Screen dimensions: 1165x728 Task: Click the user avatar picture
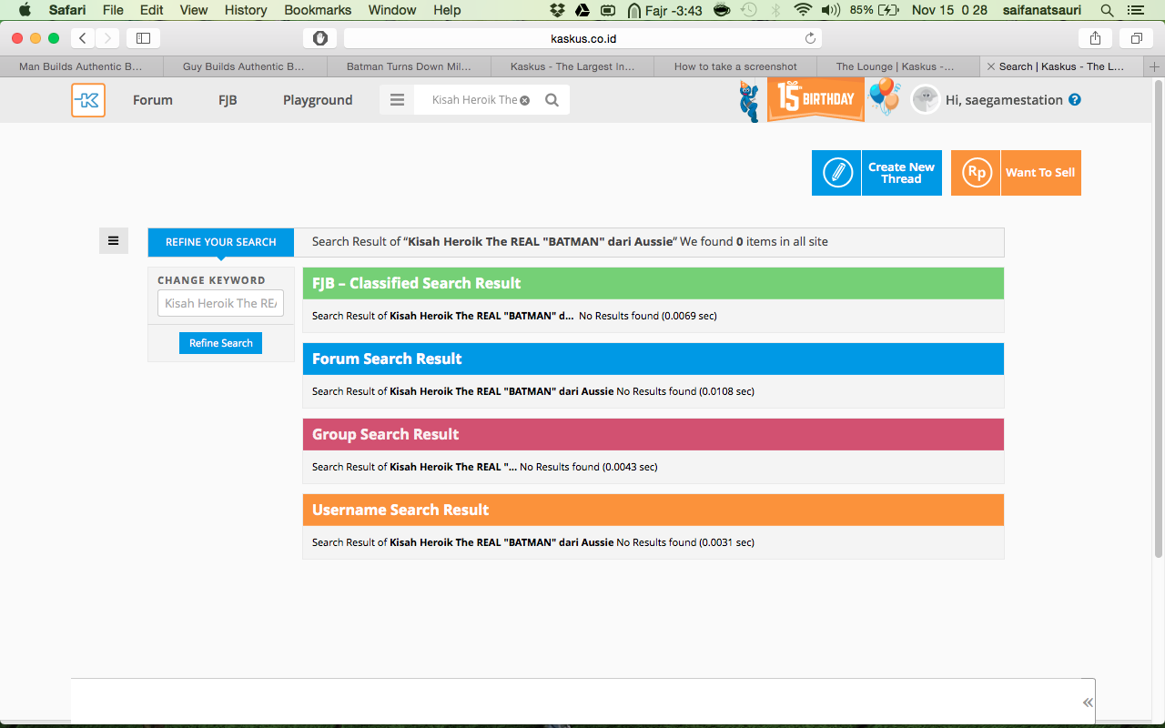pyautogui.click(x=925, y=100)
